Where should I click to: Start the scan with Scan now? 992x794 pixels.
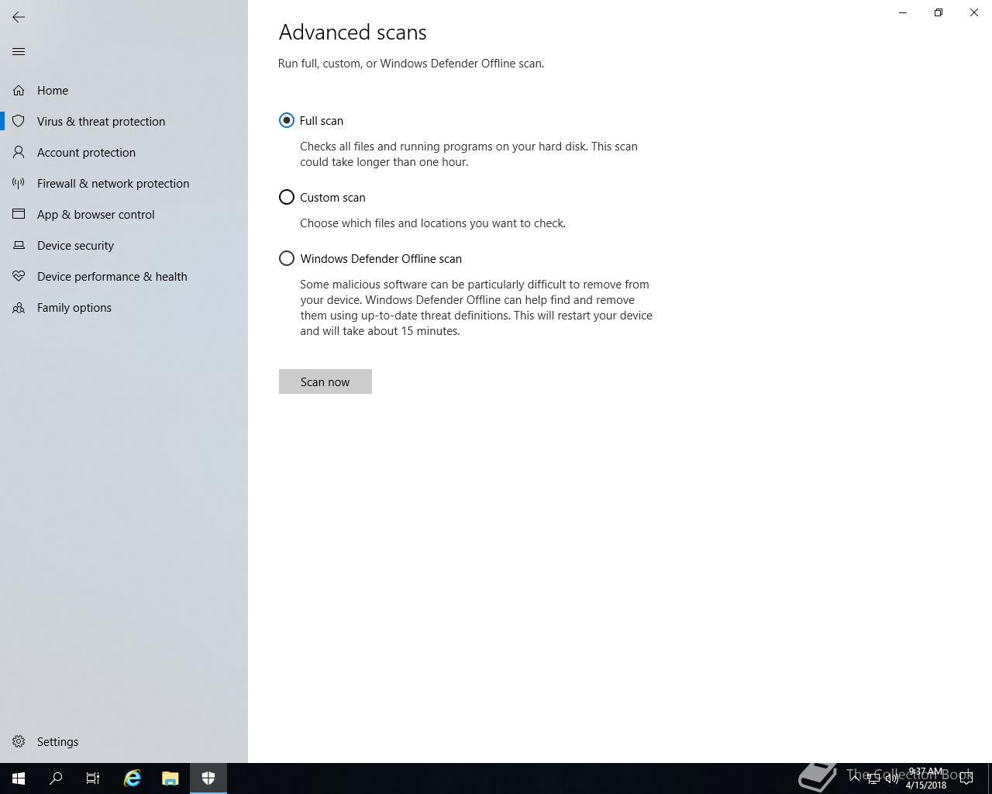(325, 381)
